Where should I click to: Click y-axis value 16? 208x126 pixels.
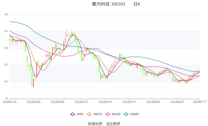(x=6, y=31)
